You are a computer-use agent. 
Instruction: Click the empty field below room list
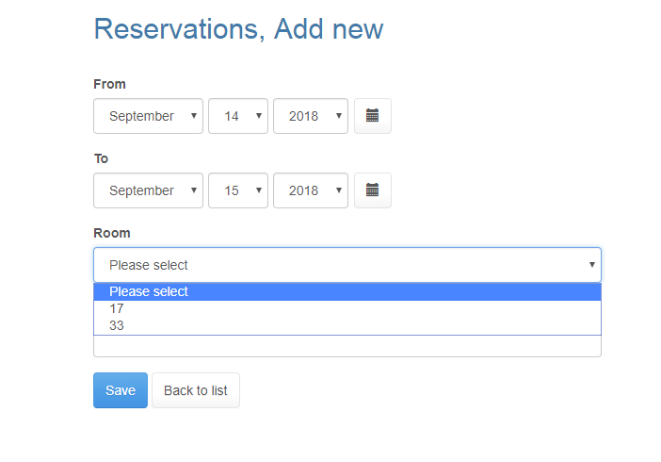[347, 346]
